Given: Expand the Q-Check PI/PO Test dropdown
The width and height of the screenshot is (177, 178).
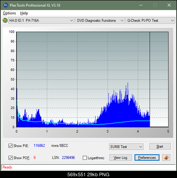Looking at the screenshot, I should (151, 21).
